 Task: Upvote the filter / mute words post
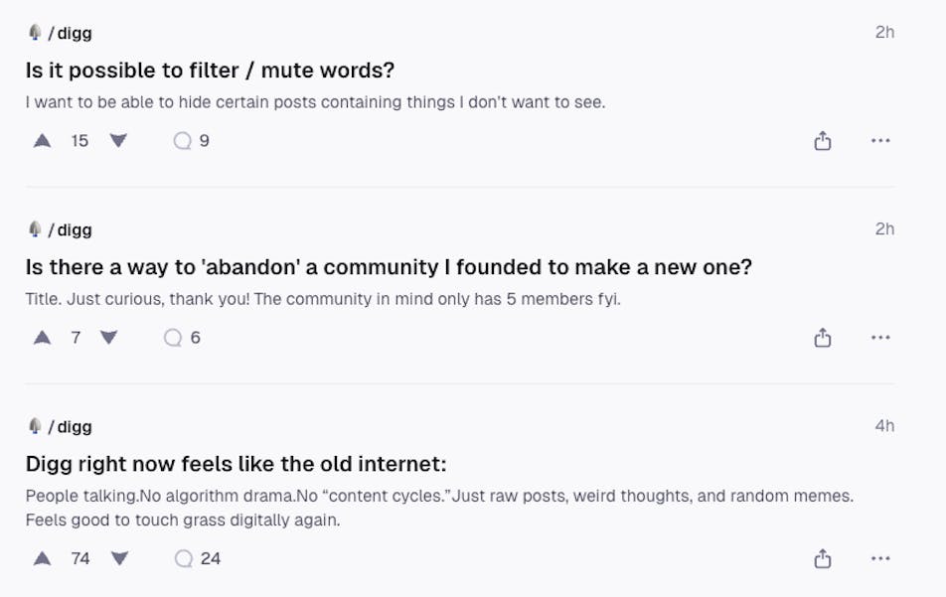[x=43, y=141]
